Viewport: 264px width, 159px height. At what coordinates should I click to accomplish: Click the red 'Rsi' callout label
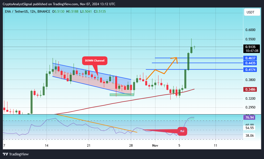(x=182, y=131)
